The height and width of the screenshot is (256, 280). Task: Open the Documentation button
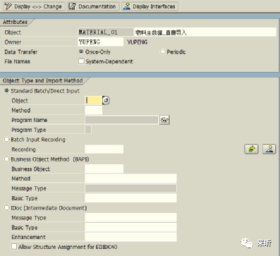tap(93, 6)
